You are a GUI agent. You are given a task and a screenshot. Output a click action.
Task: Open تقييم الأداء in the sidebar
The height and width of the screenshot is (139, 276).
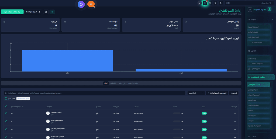(258, 116)
